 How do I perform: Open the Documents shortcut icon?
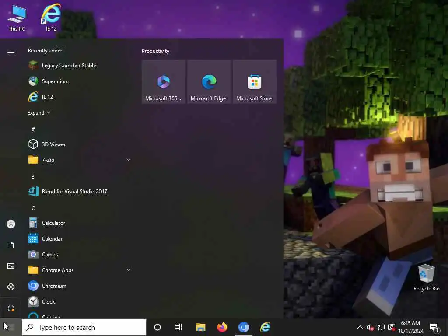pos(11,245)
